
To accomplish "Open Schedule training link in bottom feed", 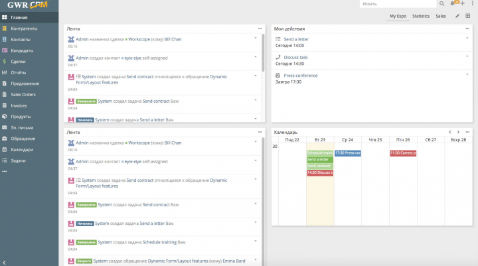I will tap(159, 242).
